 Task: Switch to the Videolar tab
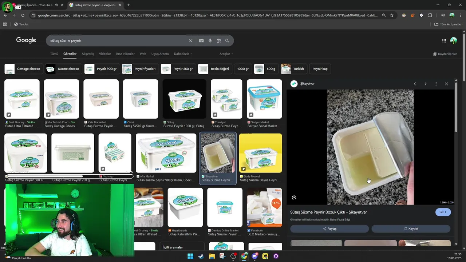coord(105,54)
